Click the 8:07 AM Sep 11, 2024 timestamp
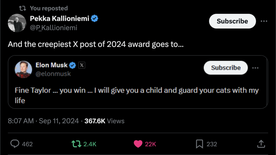 point(43,121)
